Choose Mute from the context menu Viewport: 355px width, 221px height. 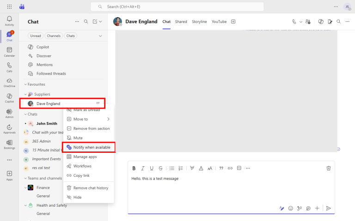click(78, 138)
